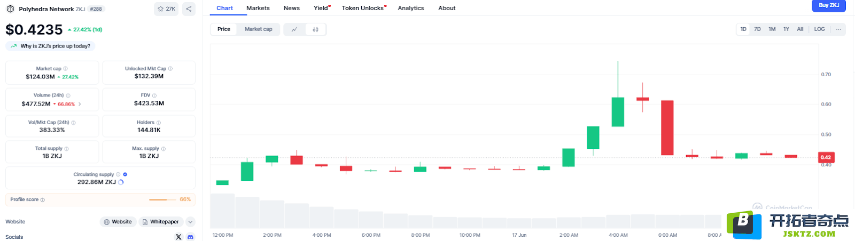Click the $0.4235 price value
The height and width of the screenshot is (241, 855).
34,30
